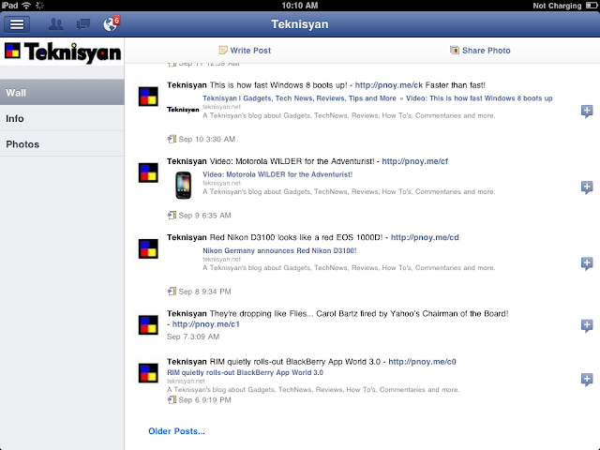Viewport: 600px width, 450px height.
Task: Tap Teknisyan avatar on BlackBerry post
Action: 148,373
